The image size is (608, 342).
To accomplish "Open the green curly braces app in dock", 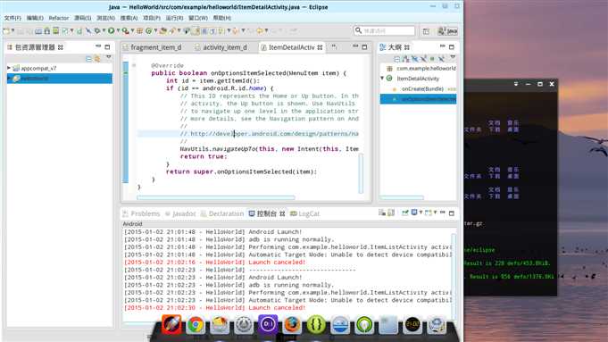I will pos(316,325).
